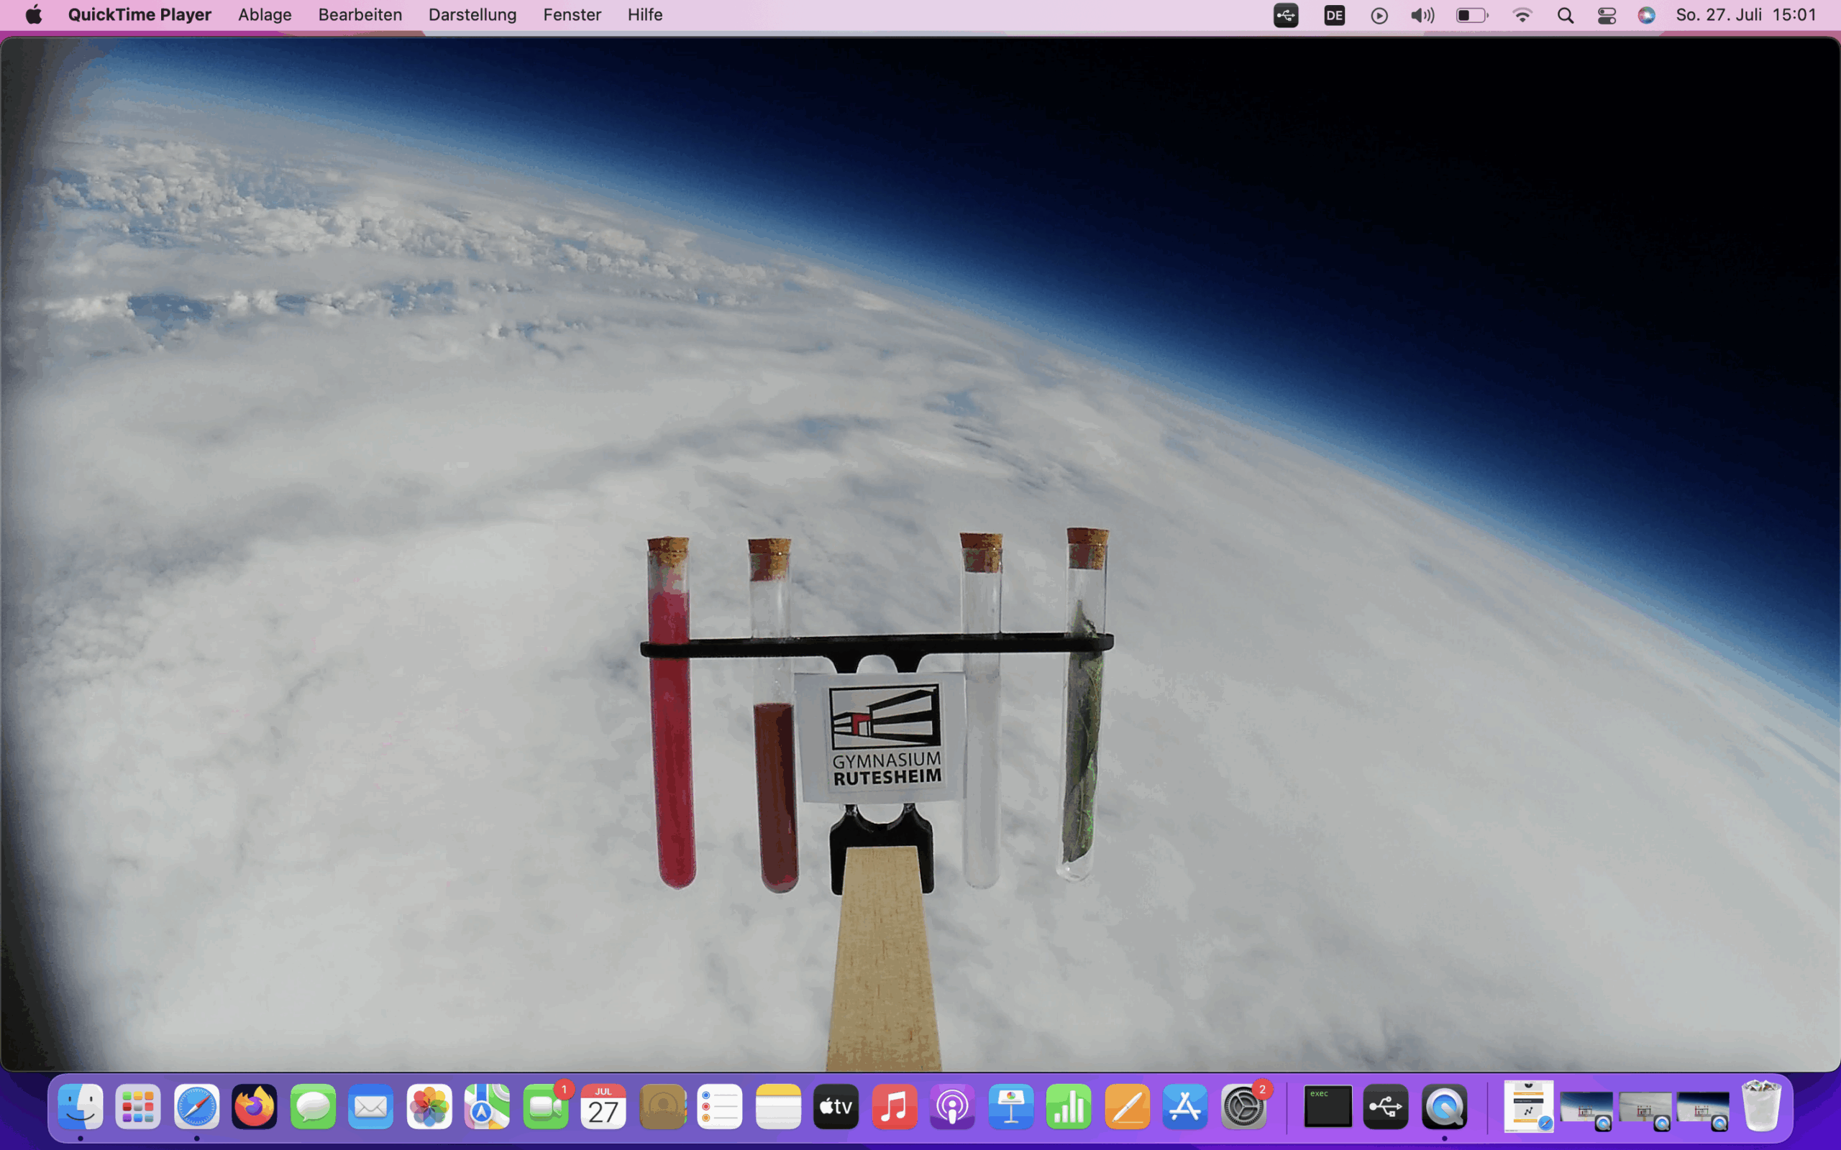Click the USB app dock icon
Viewport: 1841px width, 1150px height.
(1385, 1108)
